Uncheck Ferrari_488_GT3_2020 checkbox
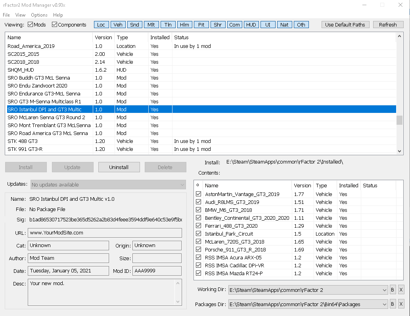The image size is (410, 316). tap(199, 226)
